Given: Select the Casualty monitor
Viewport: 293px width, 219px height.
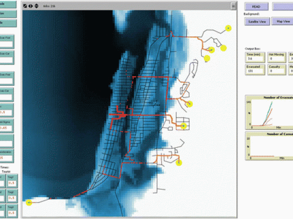Looking at the screenshot, I should point(277,69).
